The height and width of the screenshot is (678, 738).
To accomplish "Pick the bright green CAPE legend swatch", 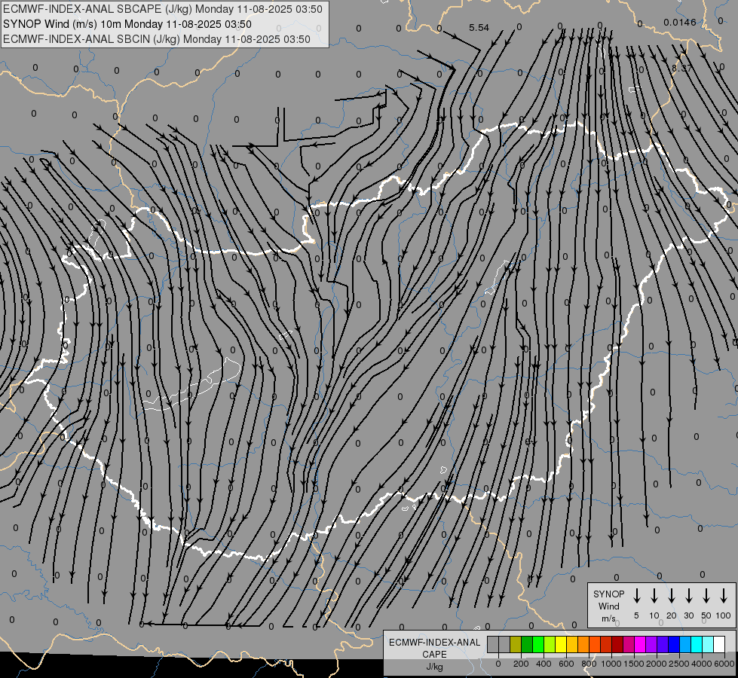I will (x=538, y=644).
